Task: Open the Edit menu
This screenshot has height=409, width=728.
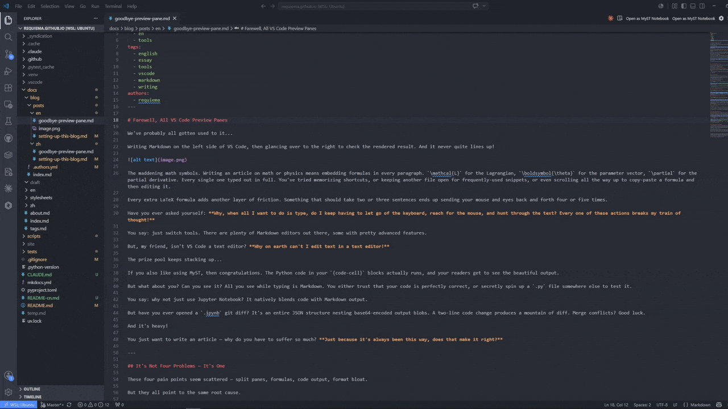Action: [x=31, y=6]
